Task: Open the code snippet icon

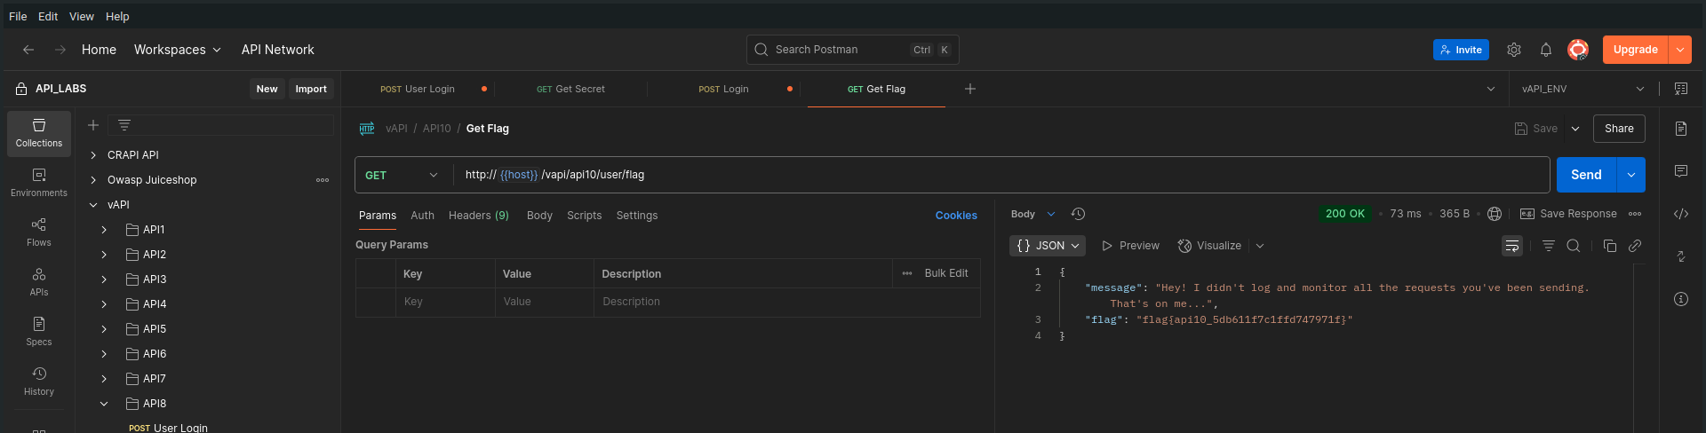Action: pos(1681,214)
